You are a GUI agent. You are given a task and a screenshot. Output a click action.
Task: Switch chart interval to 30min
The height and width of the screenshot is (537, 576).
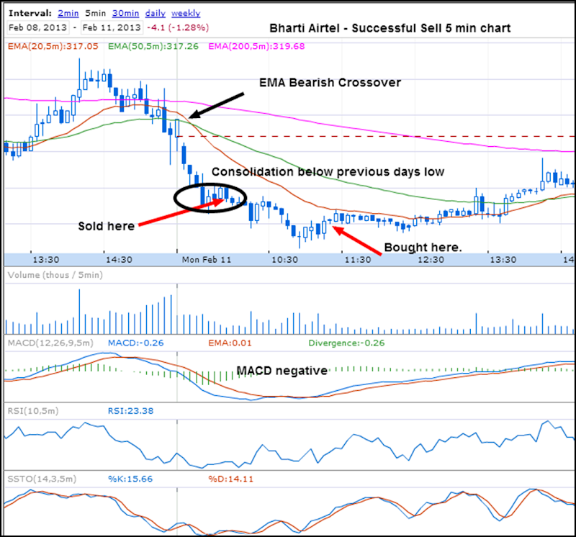click(x=125, y=13)
